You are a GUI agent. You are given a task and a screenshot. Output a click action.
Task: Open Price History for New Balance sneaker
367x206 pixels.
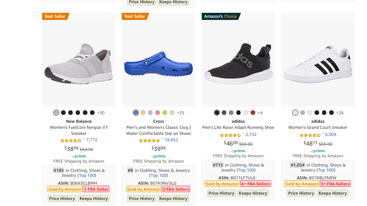62,199
